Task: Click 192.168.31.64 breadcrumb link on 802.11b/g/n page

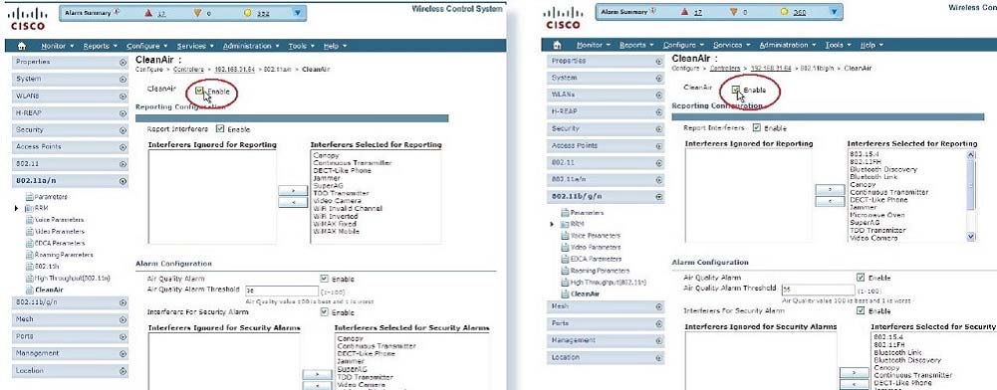Action: [771, 68]
